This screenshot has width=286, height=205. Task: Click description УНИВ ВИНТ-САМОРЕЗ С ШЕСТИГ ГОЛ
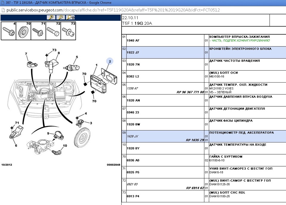241,169
